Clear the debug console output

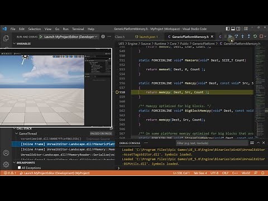pos(252,143)
